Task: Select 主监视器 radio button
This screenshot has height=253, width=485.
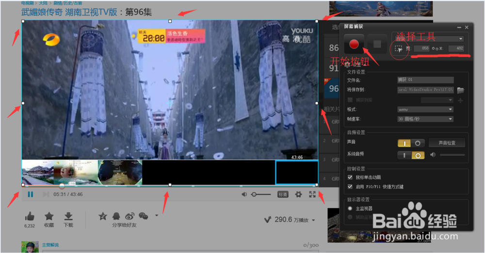Action: (x=350, y=208)
